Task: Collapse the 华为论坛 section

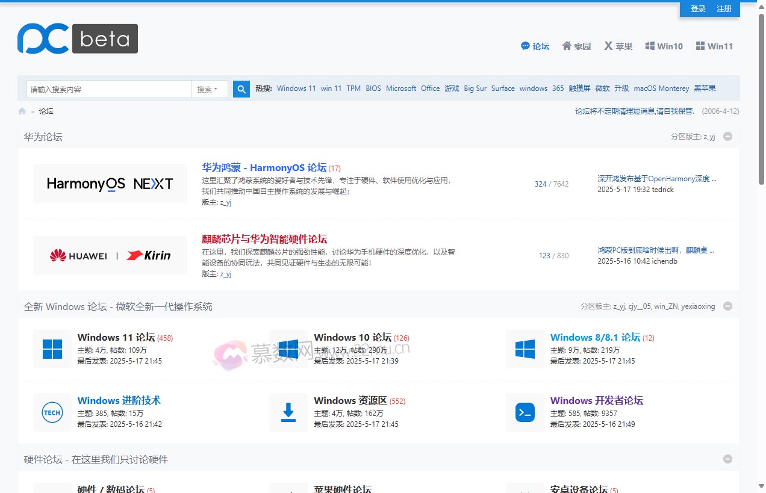Action: (727, 137)
